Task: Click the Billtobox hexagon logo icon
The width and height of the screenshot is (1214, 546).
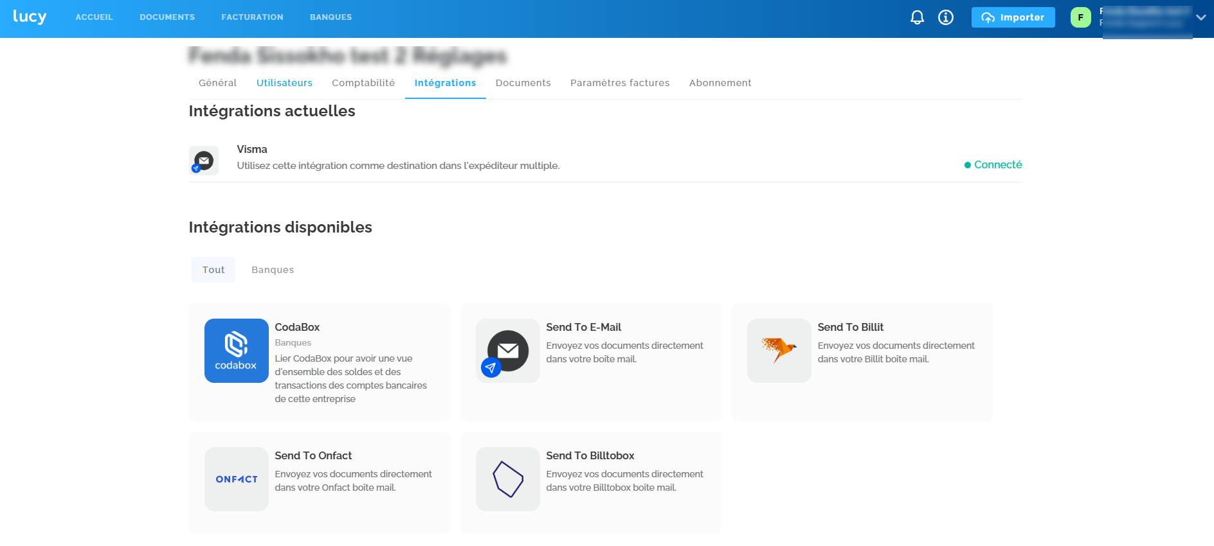Action: click(508, 479)
